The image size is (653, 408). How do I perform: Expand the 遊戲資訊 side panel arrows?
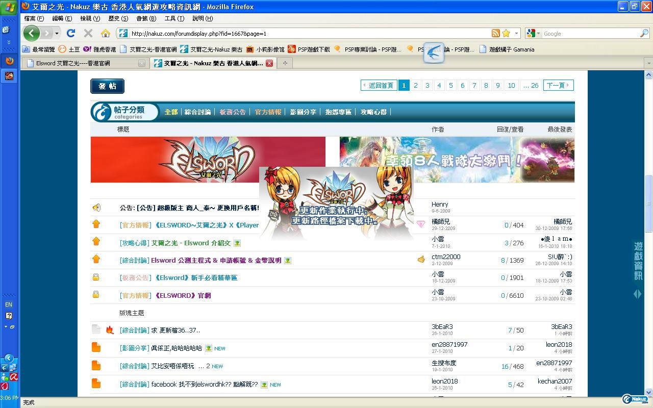[638, 294]
